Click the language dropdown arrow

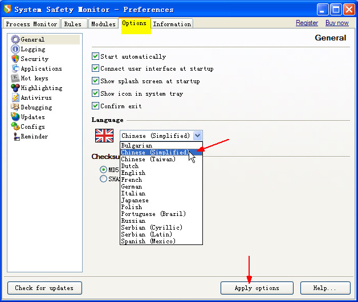[197, 136]
